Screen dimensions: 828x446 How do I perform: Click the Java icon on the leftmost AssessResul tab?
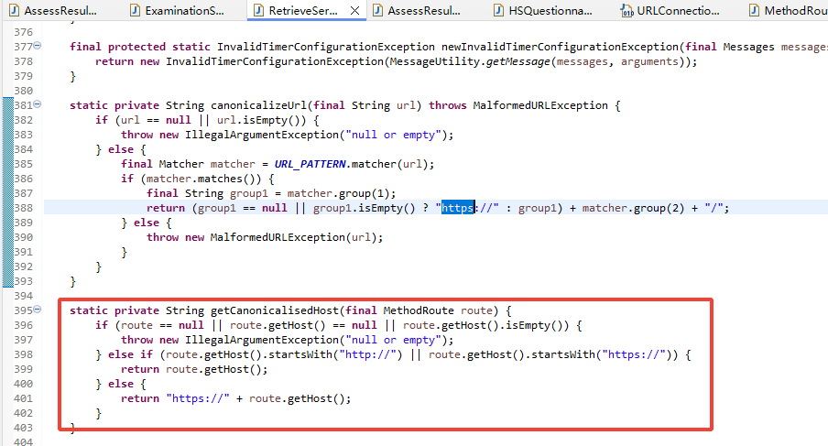point(11,11)
